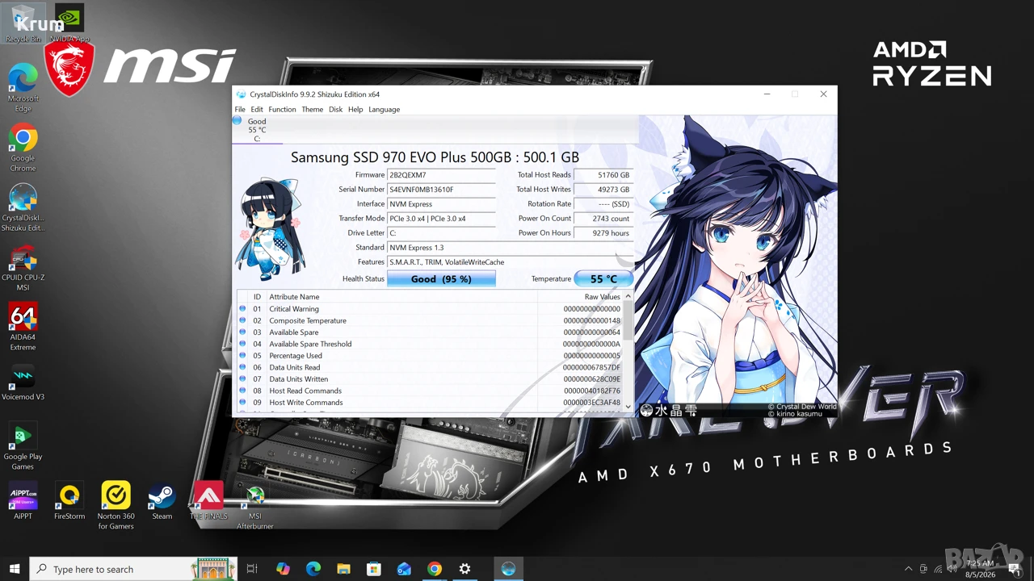Viewport: 1034px width, 581px height.
Task: Click the Interface field NVM Express
Action: pos(441,204)
